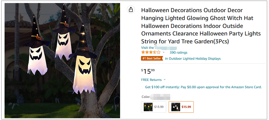This screenshot has width=269, height=120.
Task: Select the $13.99 color variant swatch
Action: pyautogui.click(x=153, y=107)
